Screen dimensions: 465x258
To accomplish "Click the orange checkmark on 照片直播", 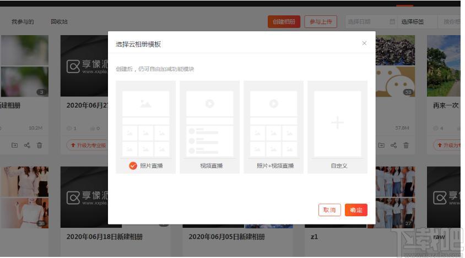I will pyautogui.click(x=133, y=166).
